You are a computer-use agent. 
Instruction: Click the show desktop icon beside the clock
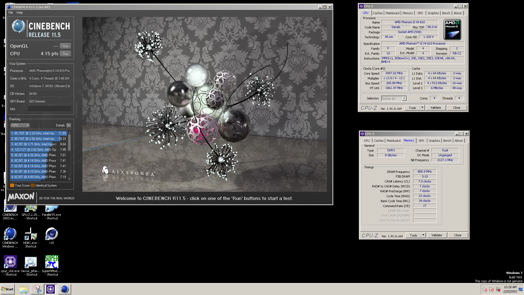(x=521, y=289)
